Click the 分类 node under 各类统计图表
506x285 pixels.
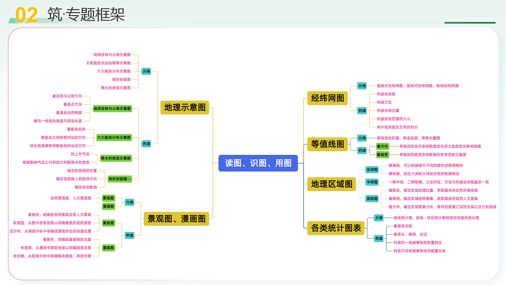(379, 218)
